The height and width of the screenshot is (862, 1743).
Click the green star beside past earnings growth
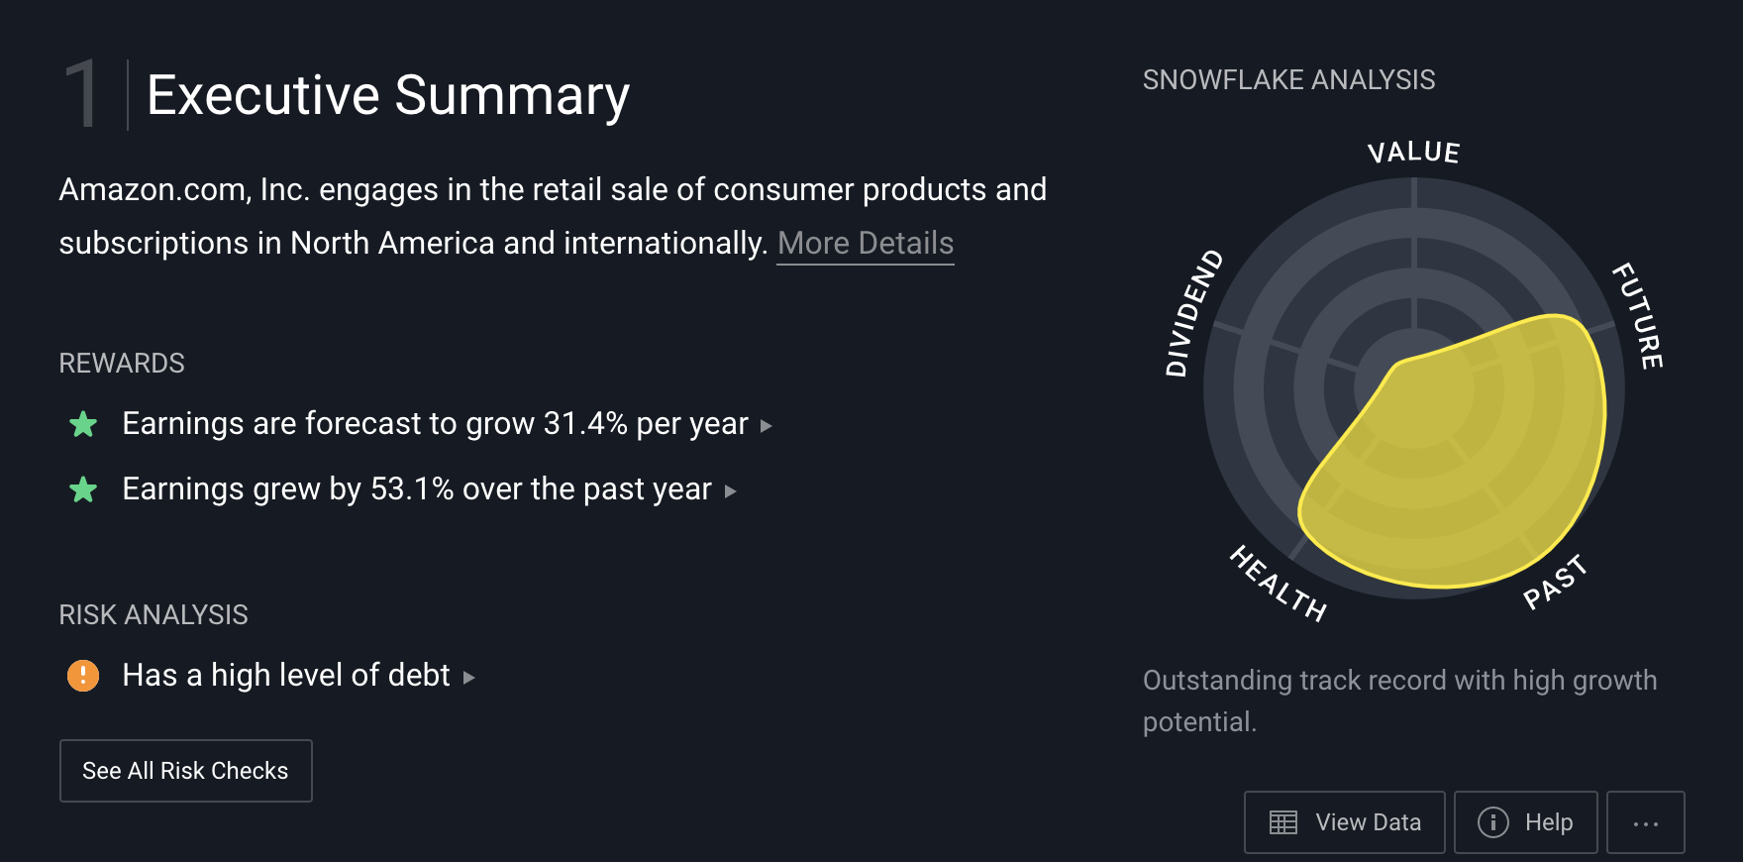point(83,489)
